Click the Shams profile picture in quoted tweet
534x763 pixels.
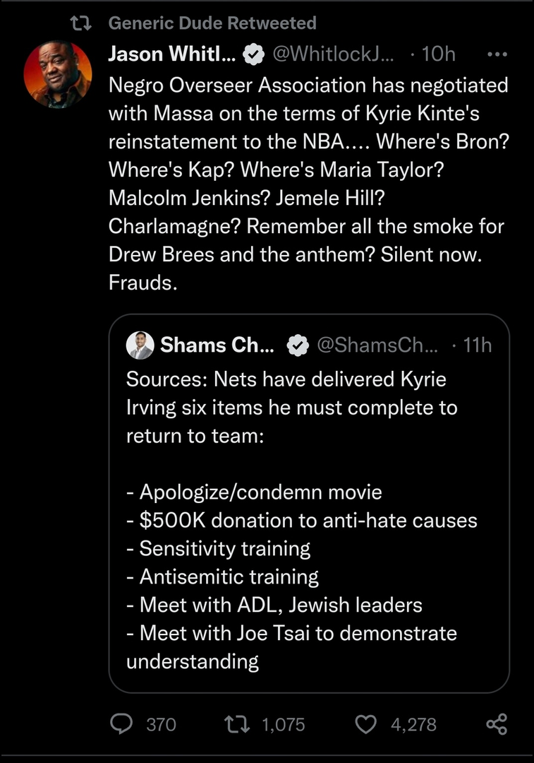tap(140, 345)
